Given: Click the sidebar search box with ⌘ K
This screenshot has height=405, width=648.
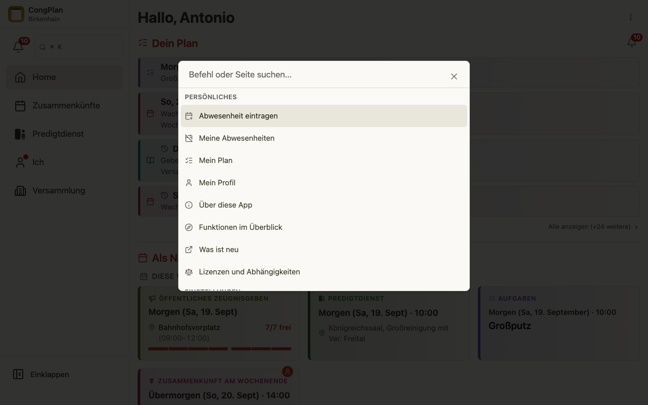Looking at the screenshot, I should coord(78,47).
